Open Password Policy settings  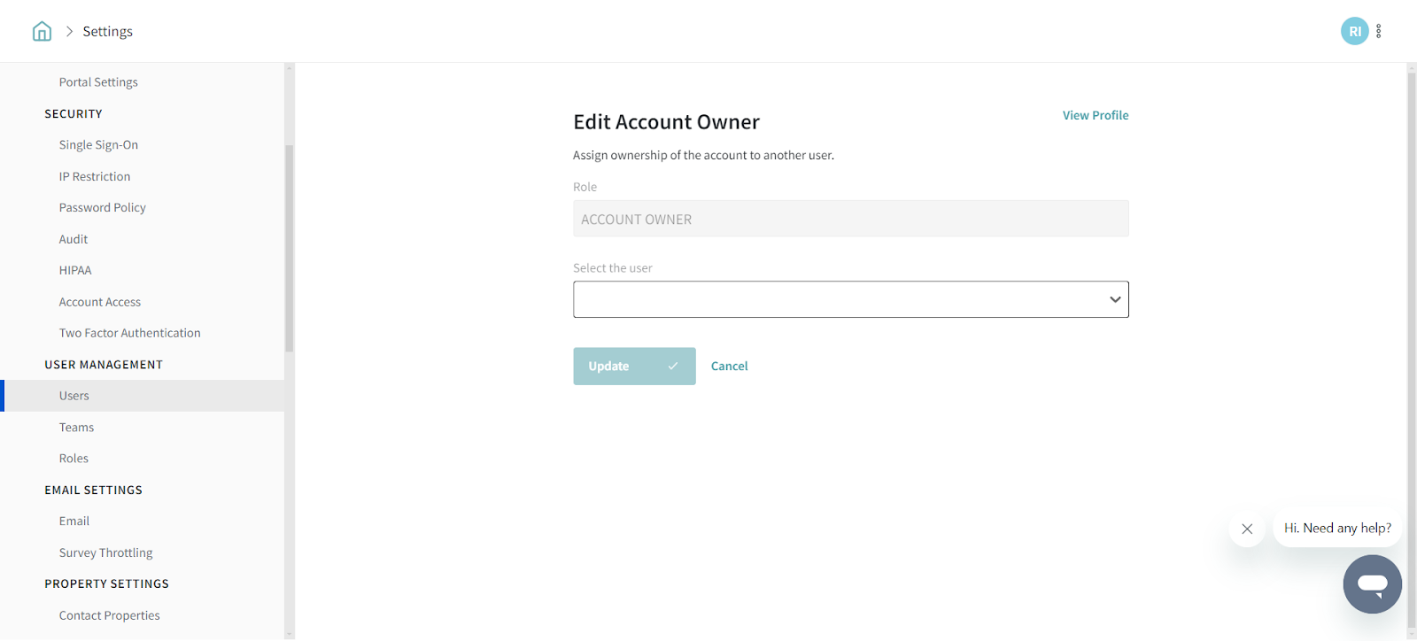(x=102, y=207)
